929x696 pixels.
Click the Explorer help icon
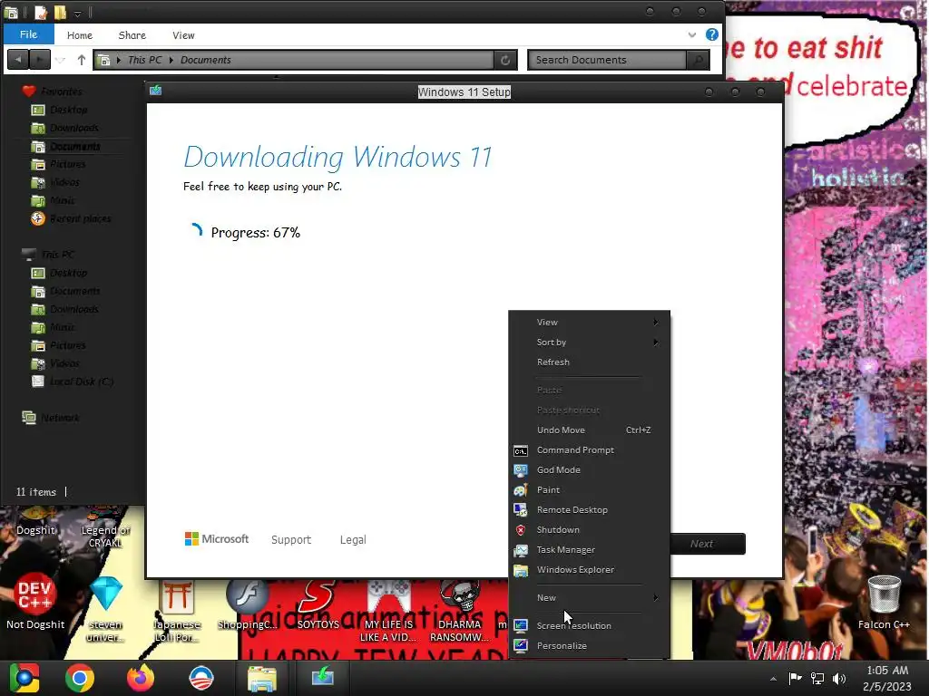712,35
